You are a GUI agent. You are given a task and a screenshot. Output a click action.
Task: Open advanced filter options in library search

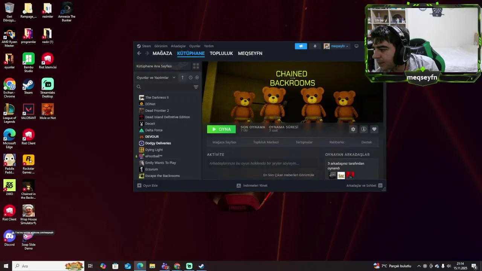[x=196, y=87]
